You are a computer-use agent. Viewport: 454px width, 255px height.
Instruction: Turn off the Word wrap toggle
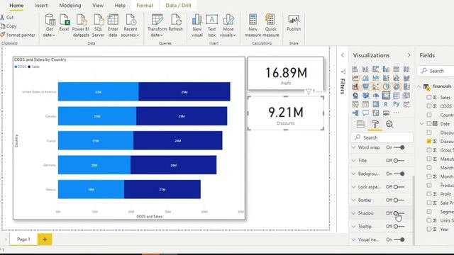tap(399, 147)
